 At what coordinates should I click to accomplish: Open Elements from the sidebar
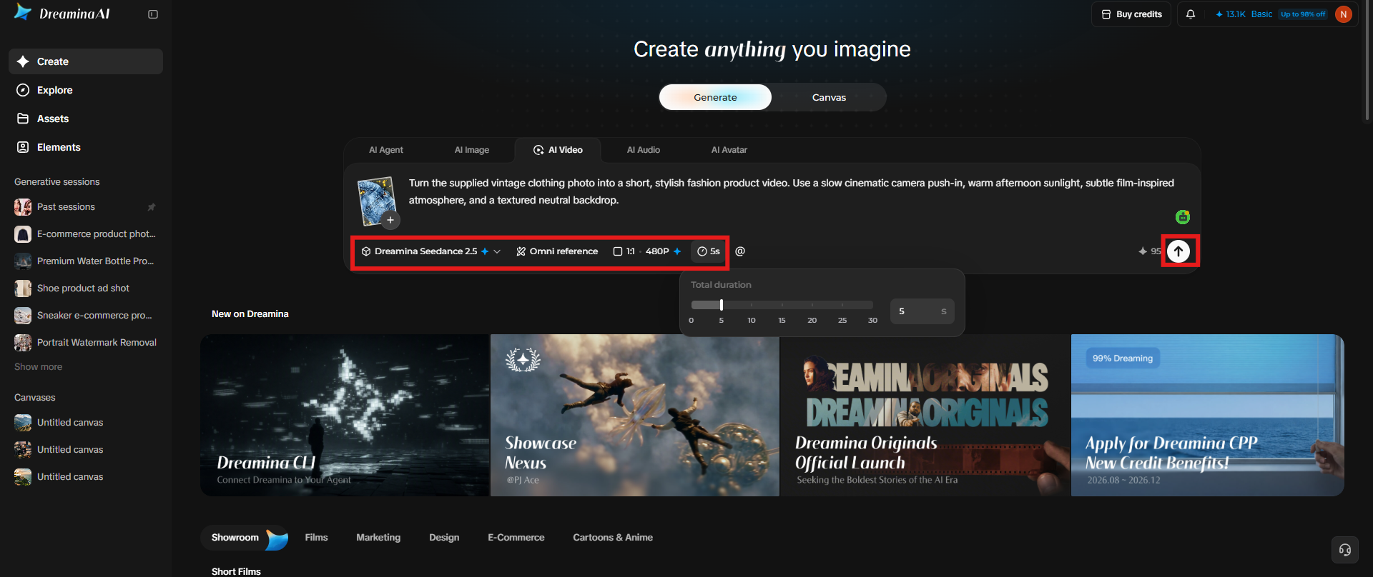click(x=86, y=147)
